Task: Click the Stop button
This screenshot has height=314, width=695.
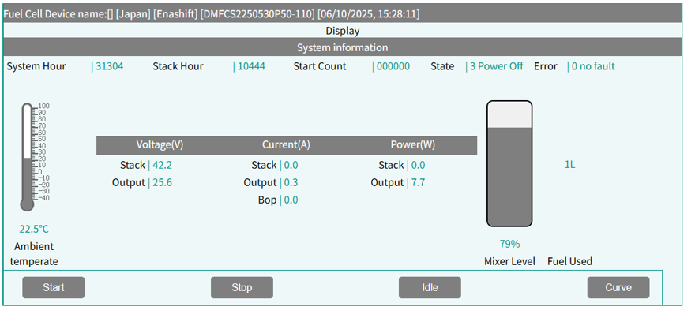Action: pos(242,287)
